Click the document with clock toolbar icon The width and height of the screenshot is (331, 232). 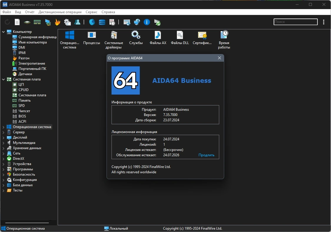click(112, 22)
